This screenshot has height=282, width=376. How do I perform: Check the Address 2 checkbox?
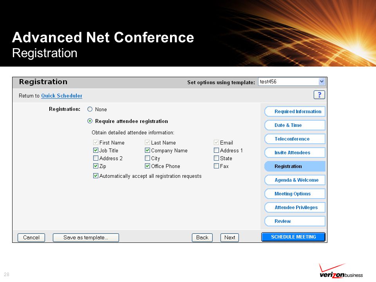point(96,158)
